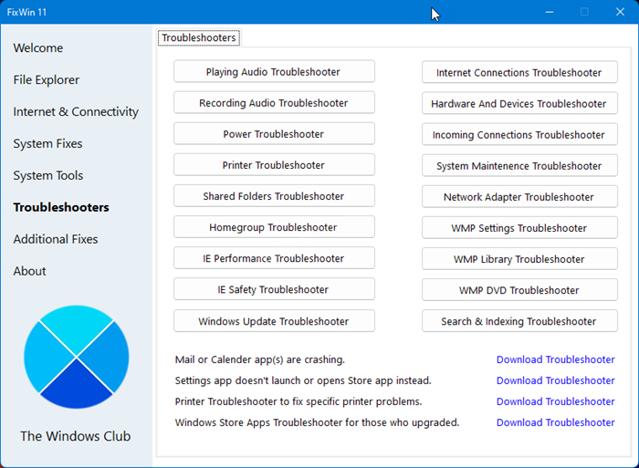Maximize the FixWin 11 window
Viewport: 639px width, 468px height.
pos(584,12)
